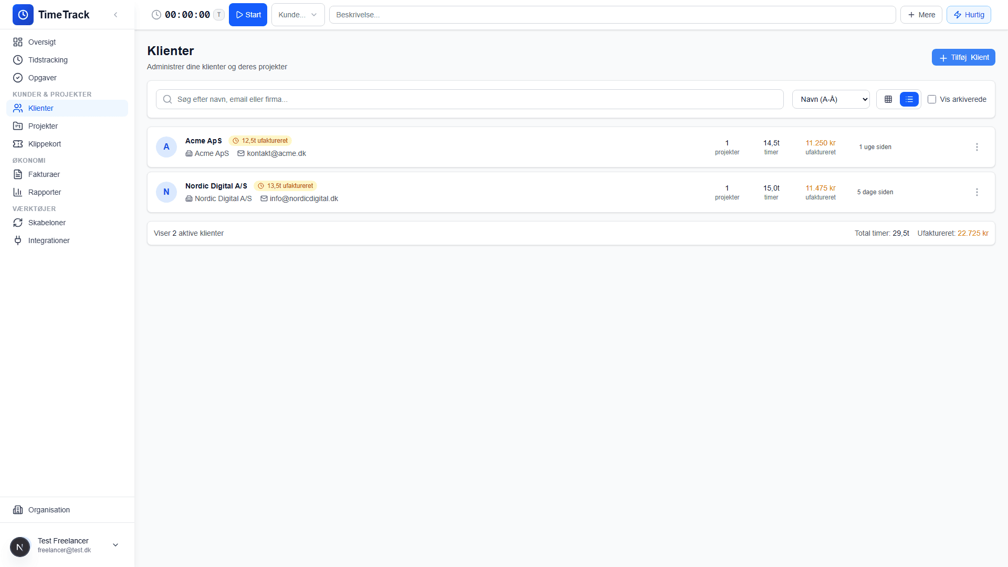Click the Integrationer plug icon
Viewport: 1008px width, 567px height.
pyautogui.click(x=18, y=240)
